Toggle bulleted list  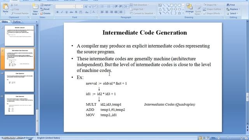(103, 7)
